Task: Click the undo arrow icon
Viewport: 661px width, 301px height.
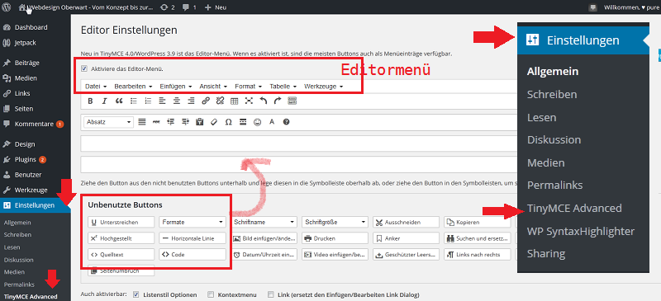Action: pos(263,101)
